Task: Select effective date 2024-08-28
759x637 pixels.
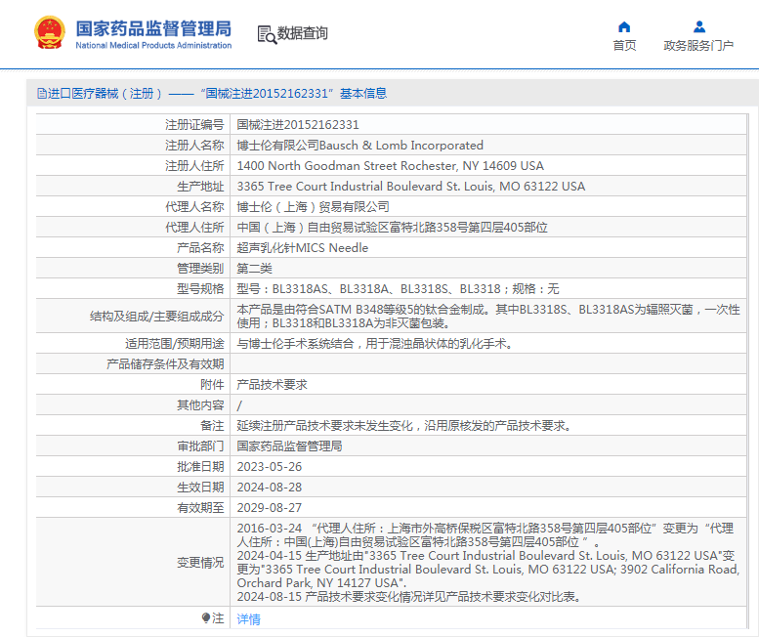Action: 270,487
